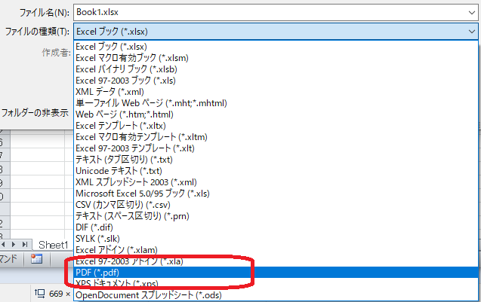481x302 pixels.
Task: Pick Excel 97-2003 テンプレート (*.xlt)
Action: (x=276, y=148)
